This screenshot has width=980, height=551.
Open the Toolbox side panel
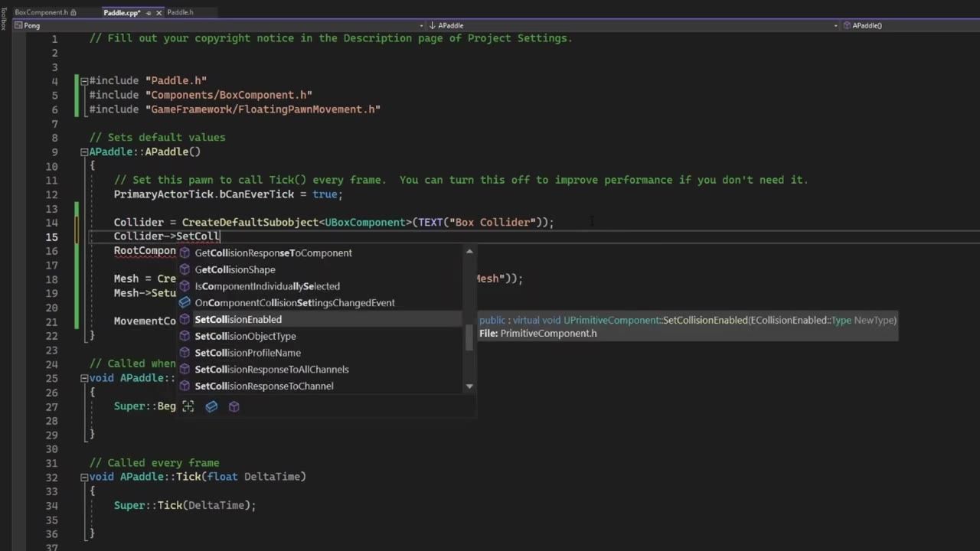pos(4,19)
